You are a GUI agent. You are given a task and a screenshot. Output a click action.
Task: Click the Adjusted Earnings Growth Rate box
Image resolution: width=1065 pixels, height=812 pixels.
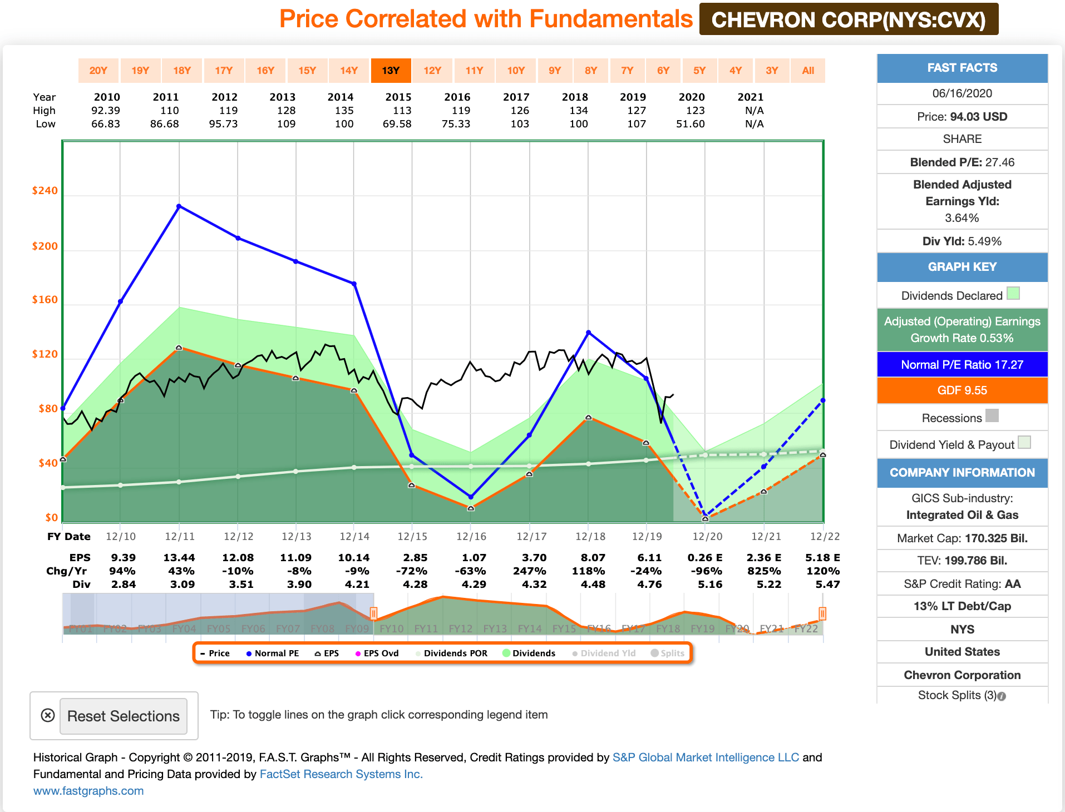(962, 330)
